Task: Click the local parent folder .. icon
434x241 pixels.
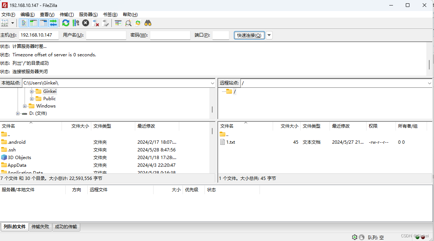Action: coord(4,134)
